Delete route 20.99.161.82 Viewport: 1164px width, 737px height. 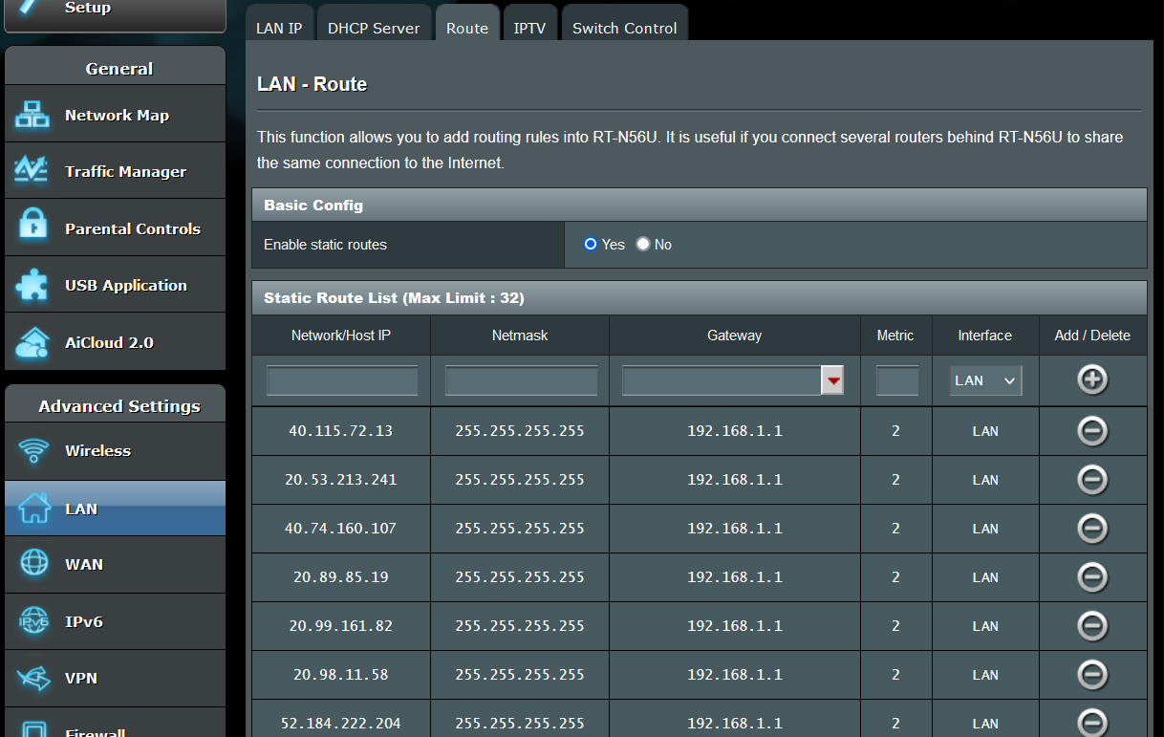(1092, 626)
